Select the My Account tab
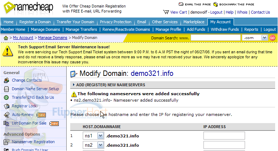278x151 pixels. pyautogui.click(x=221, y=22)
